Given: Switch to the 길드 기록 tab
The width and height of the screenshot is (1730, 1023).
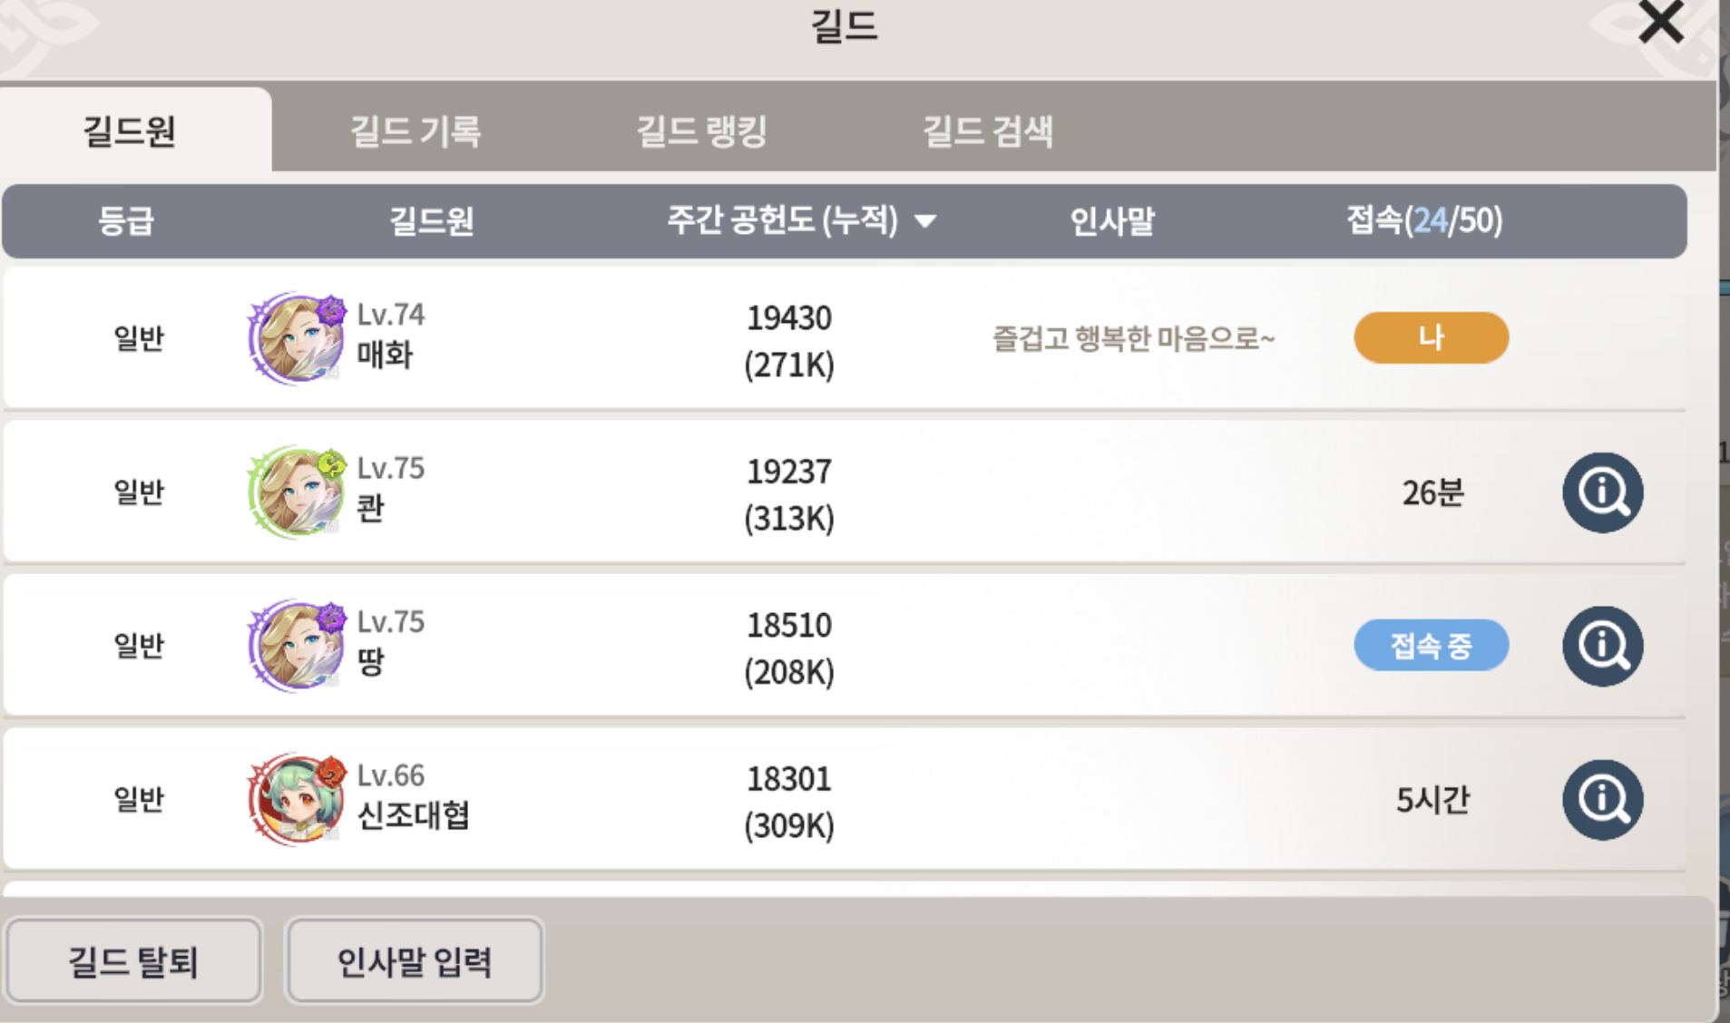Looking at the screenshot, I should point(415,132).
